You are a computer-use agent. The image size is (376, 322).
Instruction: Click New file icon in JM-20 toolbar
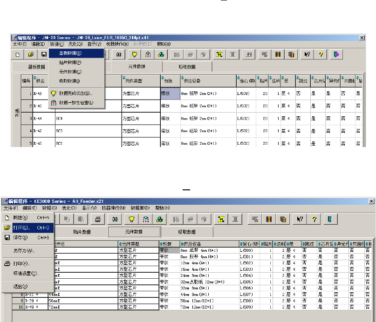[18, 54]
